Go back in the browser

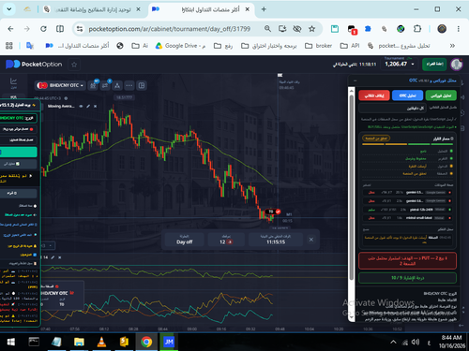click(x=10, y=29)
